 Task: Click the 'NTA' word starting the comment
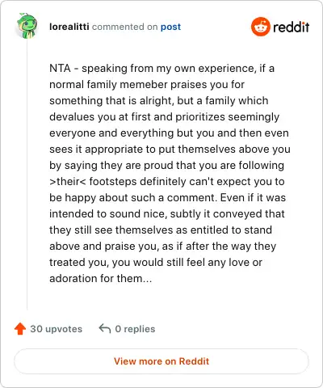pyautogui.click(x=60, y=68)
